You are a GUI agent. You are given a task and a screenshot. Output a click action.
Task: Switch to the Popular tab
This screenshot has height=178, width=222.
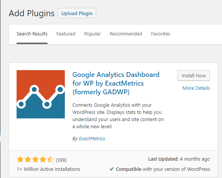[92, 34]
